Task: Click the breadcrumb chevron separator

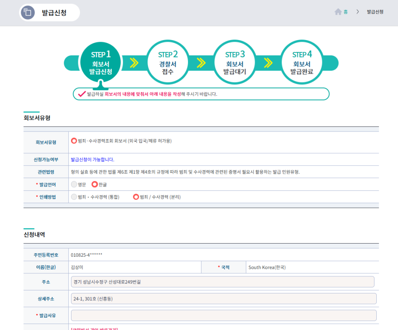Action: (x=357, y=11)
